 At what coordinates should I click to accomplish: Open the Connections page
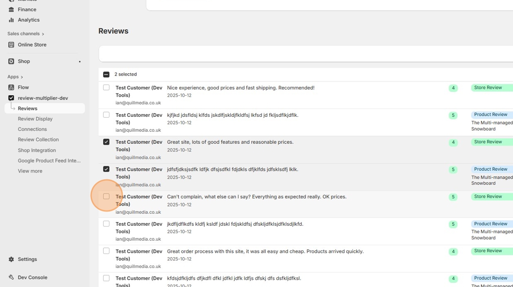pyautogui.click(x=32, y=129)
